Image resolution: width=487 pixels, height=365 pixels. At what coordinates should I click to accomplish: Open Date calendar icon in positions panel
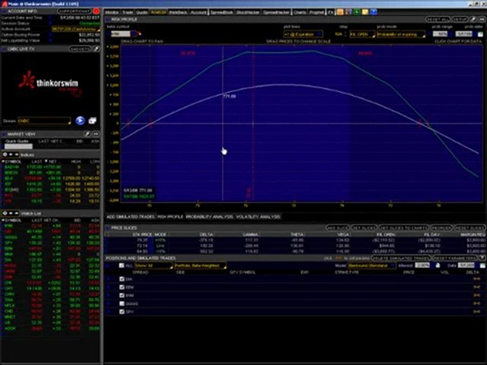pyautogui.click(x=482, y=265)
